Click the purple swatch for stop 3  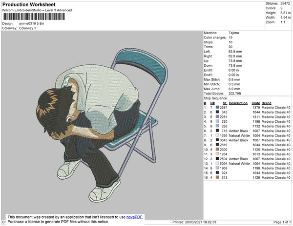[x=217, y=117]
